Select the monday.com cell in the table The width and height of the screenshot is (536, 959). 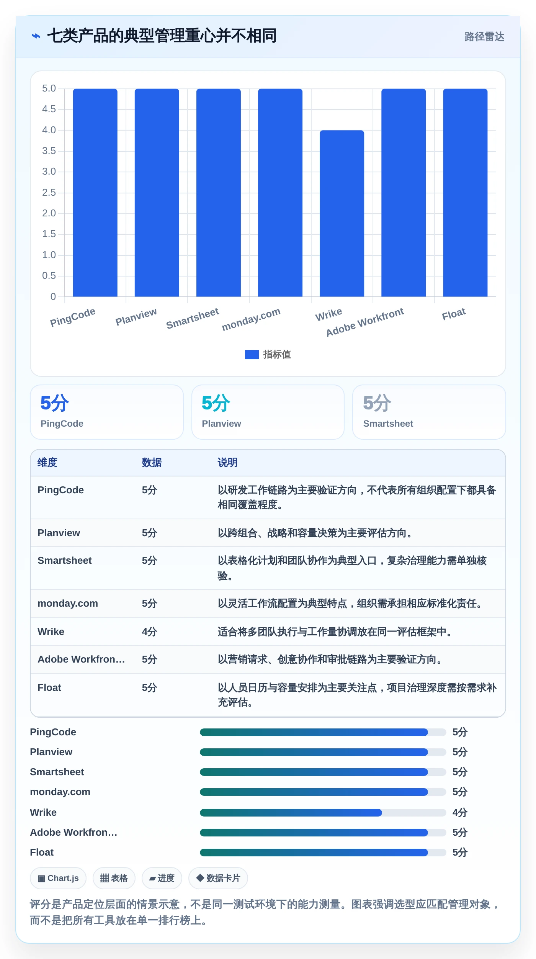click(x=68, y=604)
